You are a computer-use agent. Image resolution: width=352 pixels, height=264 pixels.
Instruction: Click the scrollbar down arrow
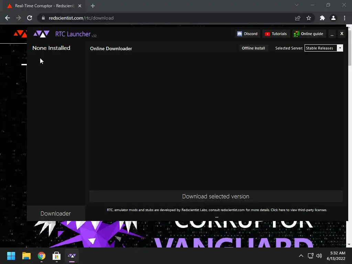click(349, 244)
